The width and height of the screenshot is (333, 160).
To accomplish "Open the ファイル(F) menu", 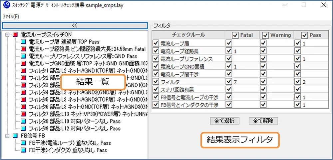I will [11, 16].
